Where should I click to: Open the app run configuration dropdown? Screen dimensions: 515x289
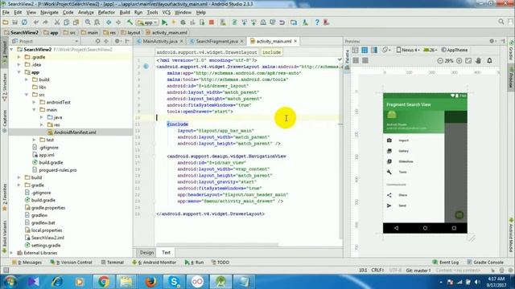148,22
